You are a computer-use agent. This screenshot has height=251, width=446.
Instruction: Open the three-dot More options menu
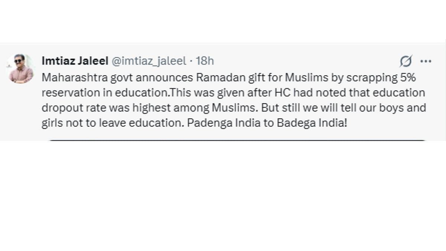click(426, 61)
